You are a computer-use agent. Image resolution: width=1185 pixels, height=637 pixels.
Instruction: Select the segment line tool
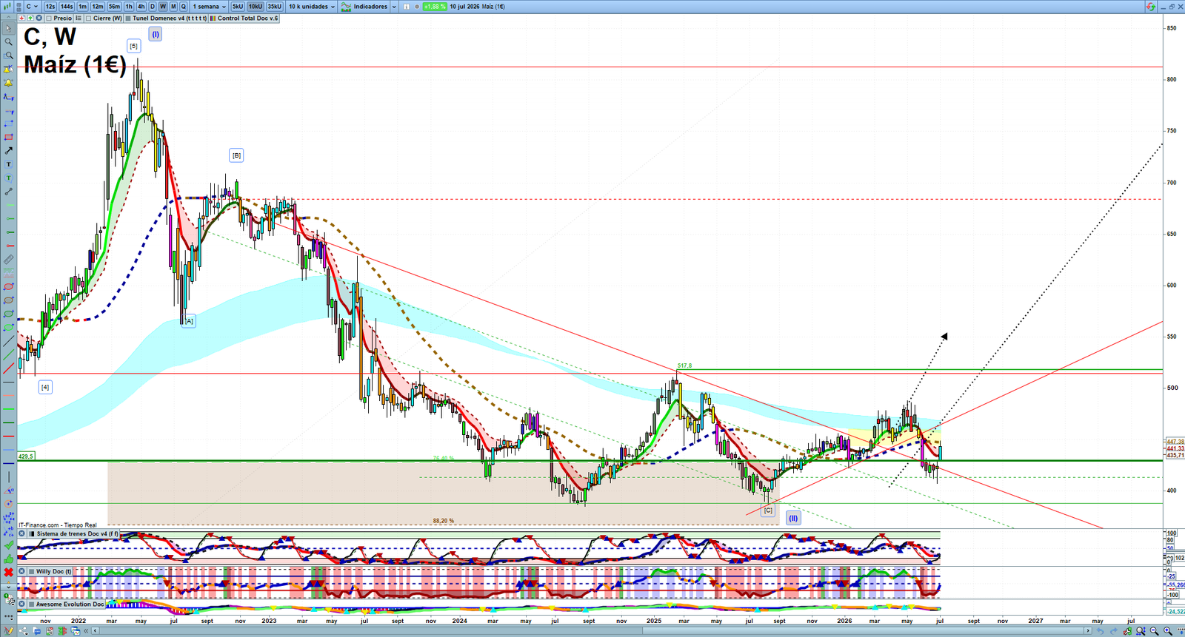click(8, 192)
